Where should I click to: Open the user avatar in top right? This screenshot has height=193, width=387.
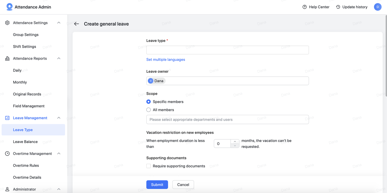point(378,7)
